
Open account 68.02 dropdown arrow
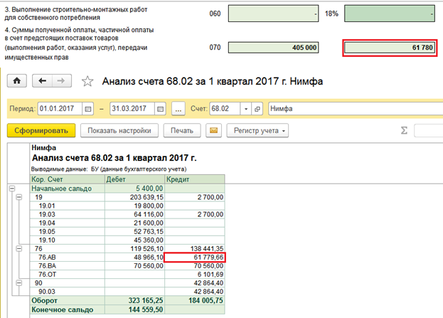coord(246,109)
